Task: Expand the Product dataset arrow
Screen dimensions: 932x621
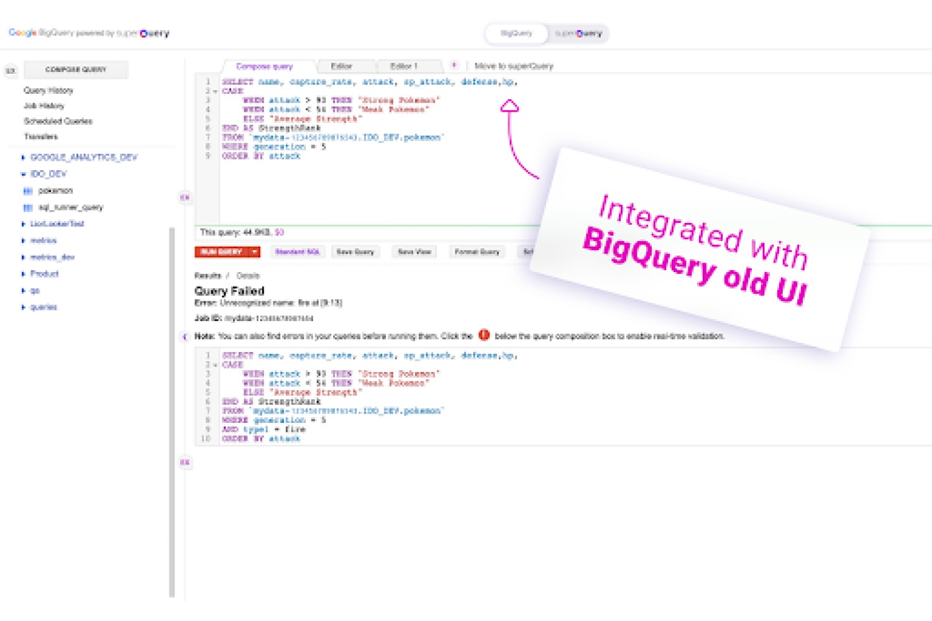Action: 24,274
